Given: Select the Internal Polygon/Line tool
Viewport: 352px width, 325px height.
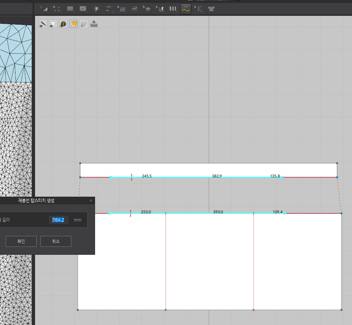Looking at the screenshot, I should coord(83,9).
